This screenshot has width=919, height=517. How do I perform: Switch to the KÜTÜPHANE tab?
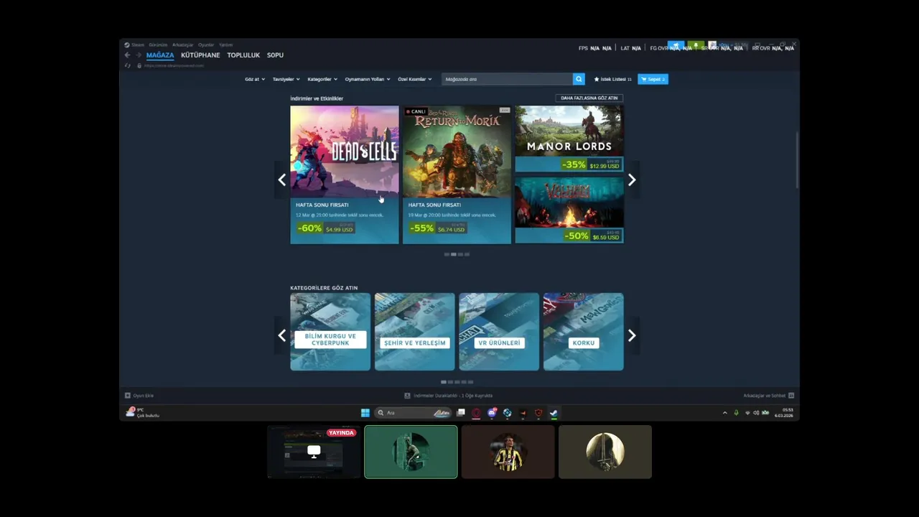200,55
